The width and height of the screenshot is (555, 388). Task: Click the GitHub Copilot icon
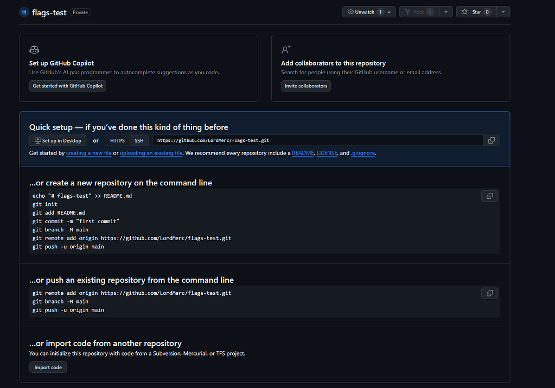click(x=34, y=50)
